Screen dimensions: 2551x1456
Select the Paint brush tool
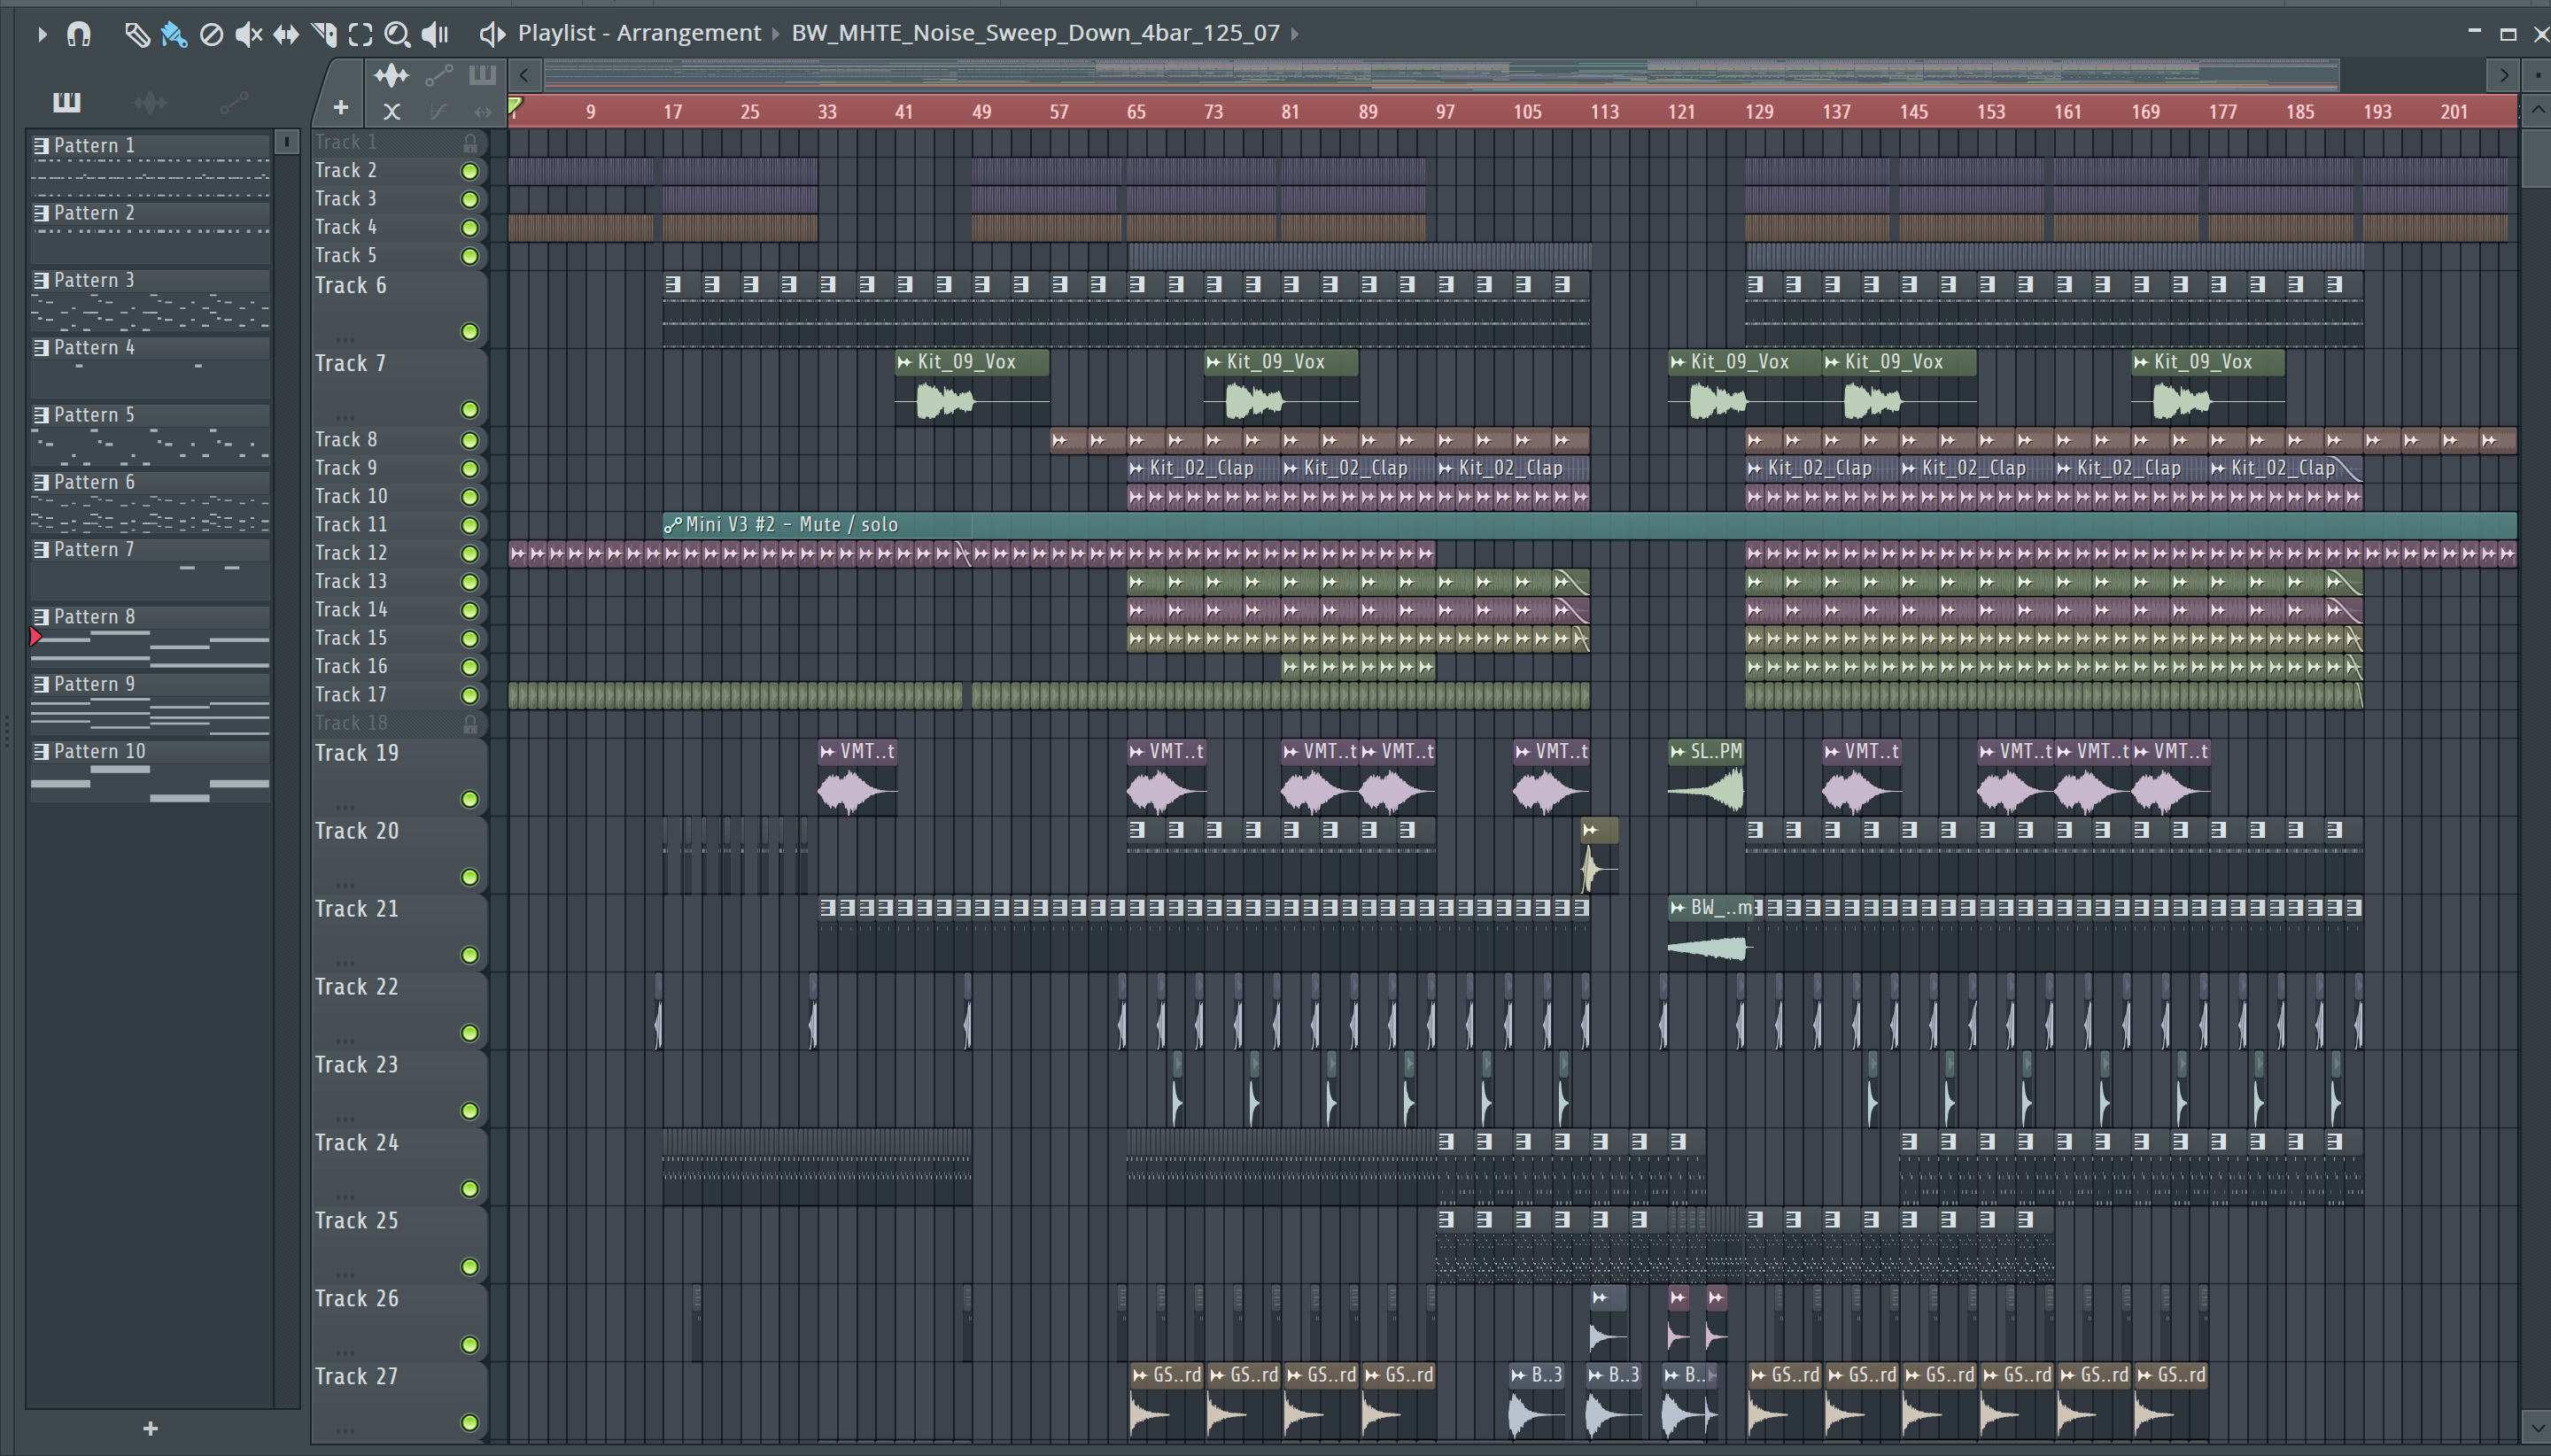174,34
